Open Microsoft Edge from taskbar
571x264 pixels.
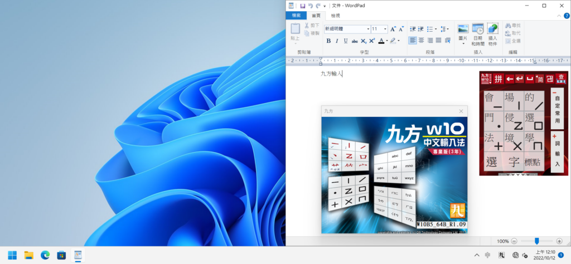pyautogui.click(x=45, y=255)
